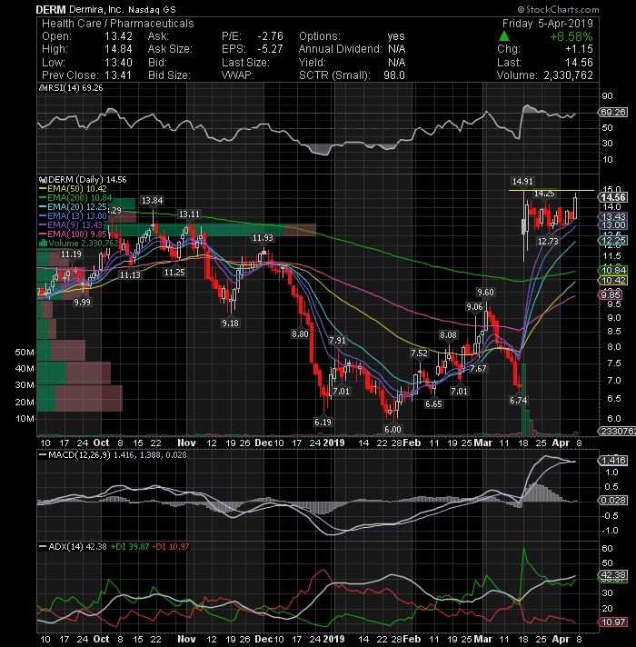
Task: Click the Chg value +1.15
Action: (579, 49)
